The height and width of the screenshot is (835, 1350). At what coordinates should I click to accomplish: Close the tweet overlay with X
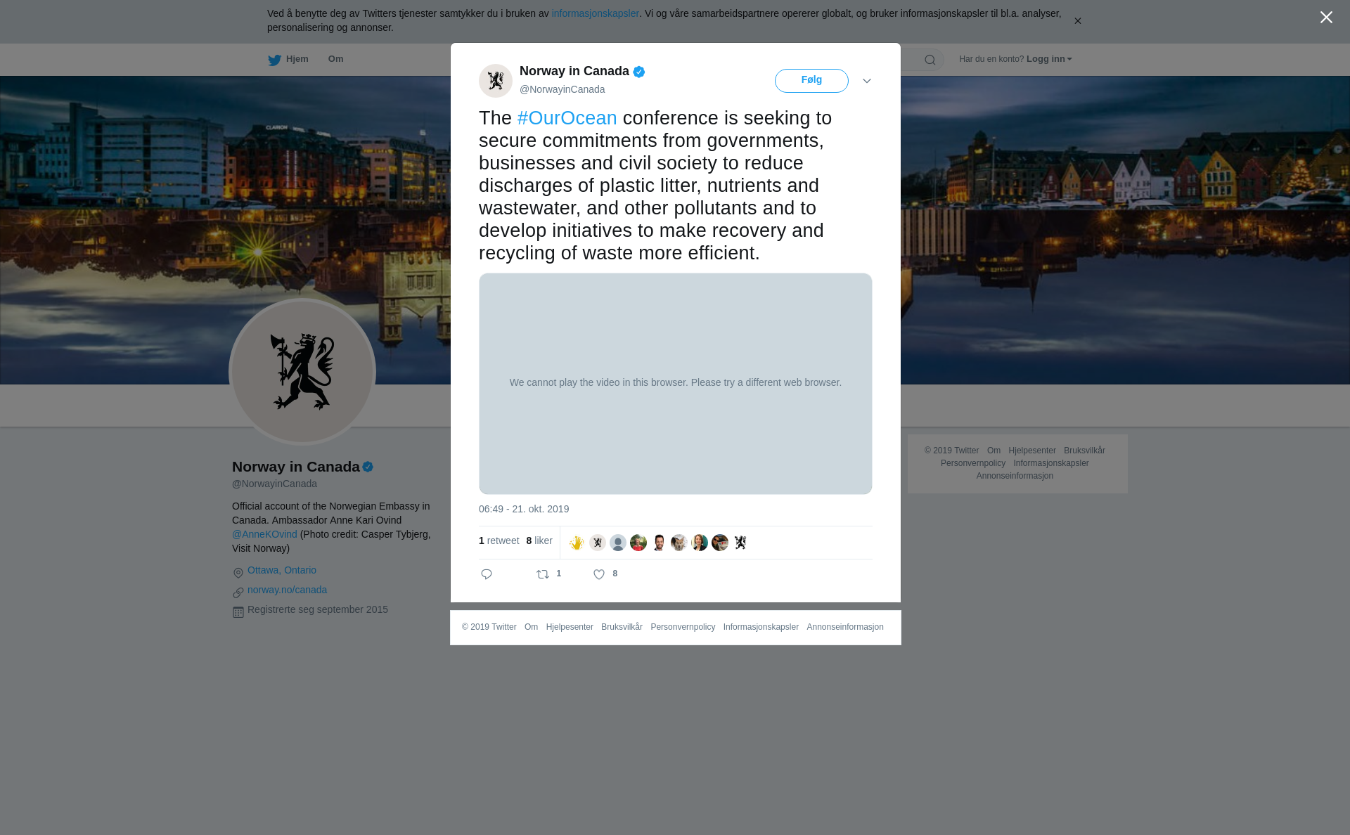[x=1326, y=18]
